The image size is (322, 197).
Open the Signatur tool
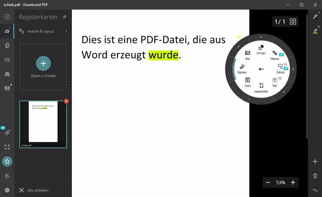click(x=242, y=69)
